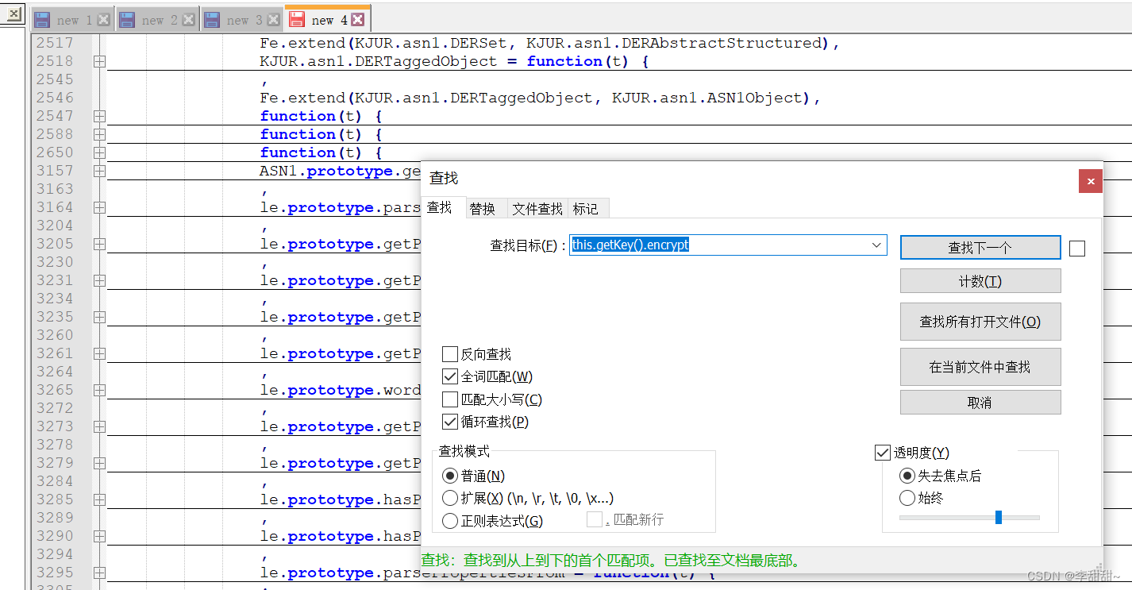Expand the fold marker at line 3285
The width and height of the screenshot is (1132, 590).
[99, 499]
